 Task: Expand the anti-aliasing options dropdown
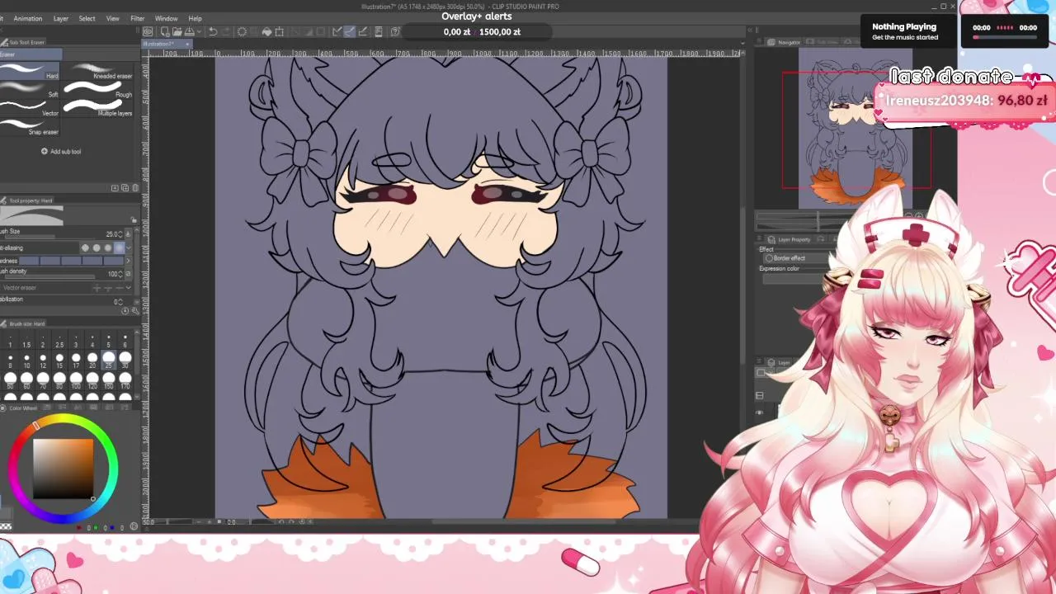click(x=129, y=247)
